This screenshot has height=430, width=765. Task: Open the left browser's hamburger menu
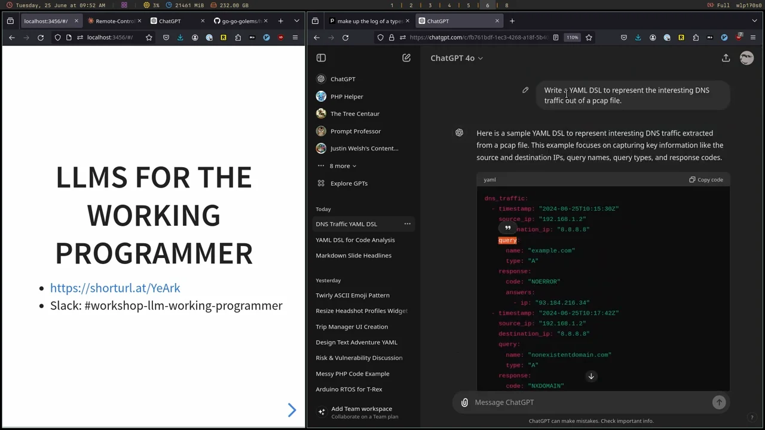pos(295,38)
